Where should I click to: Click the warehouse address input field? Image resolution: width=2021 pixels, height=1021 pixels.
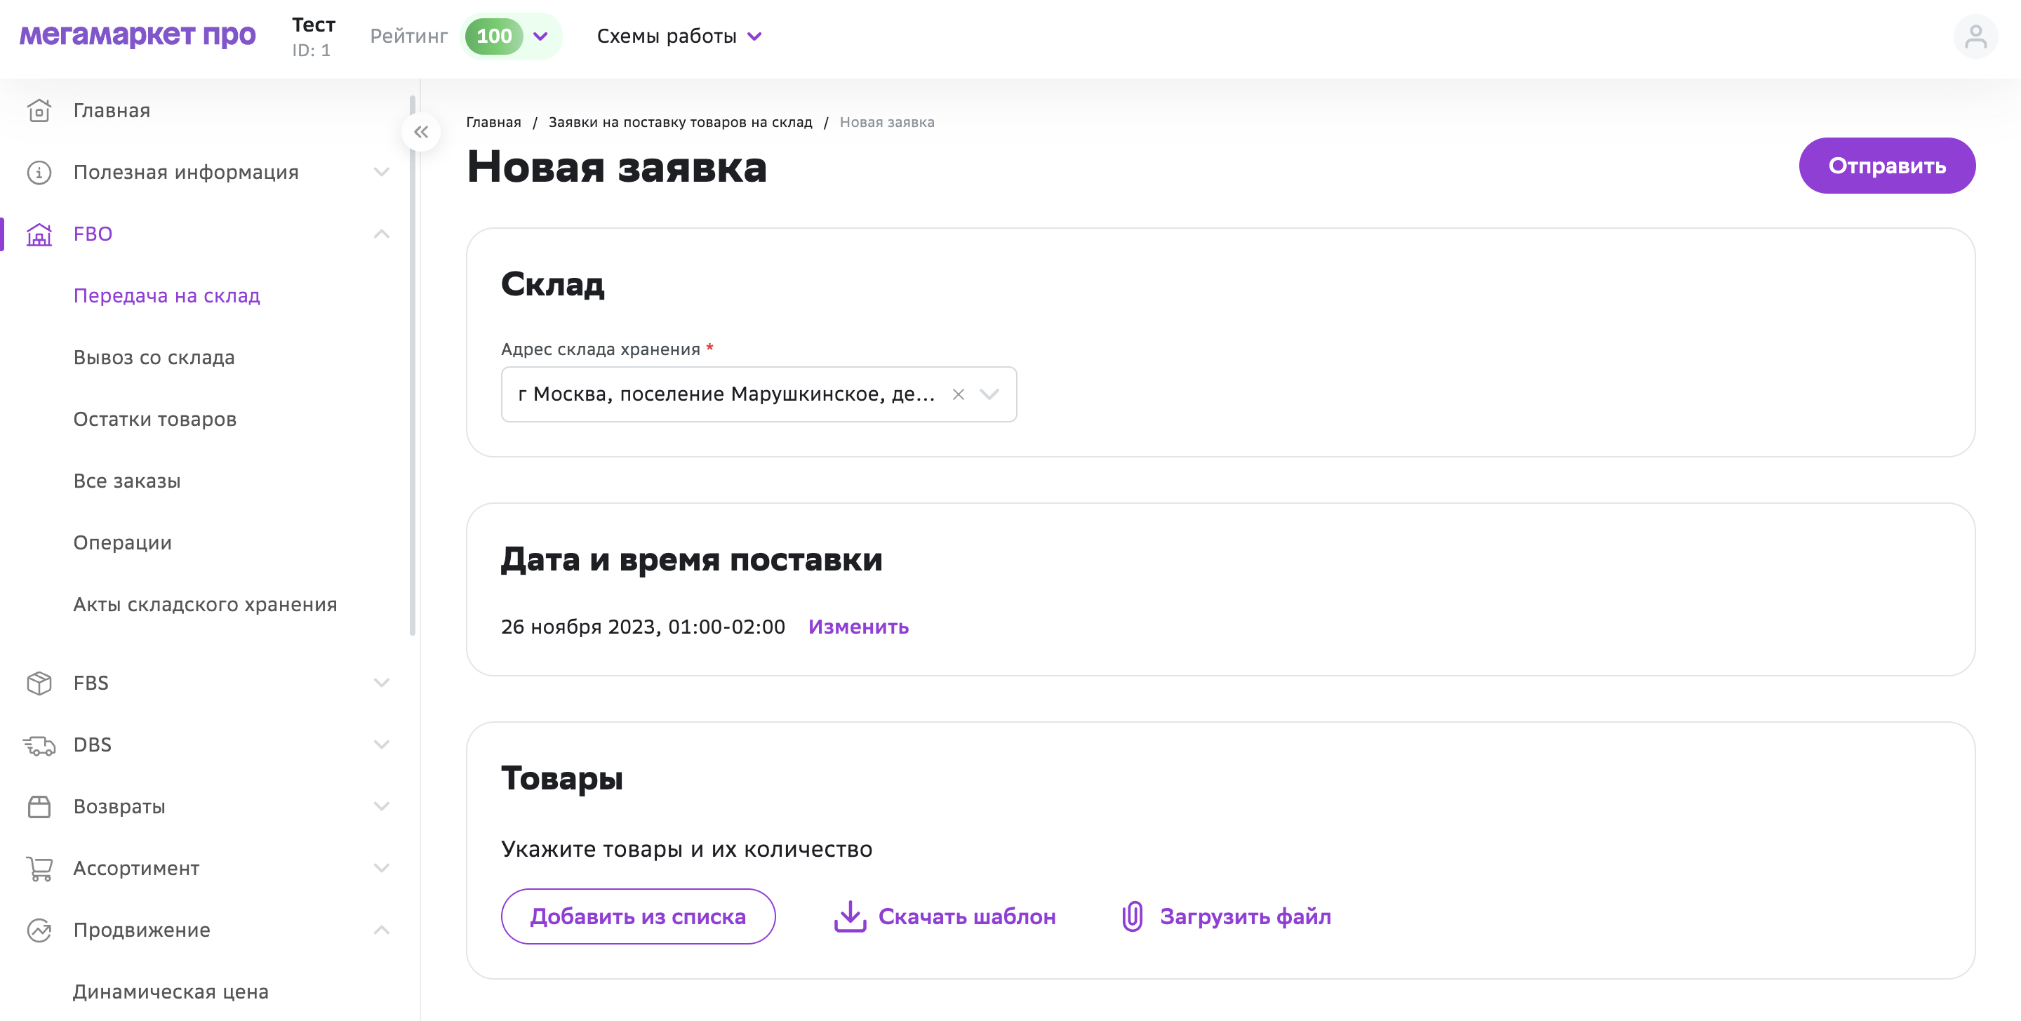coord(759,394)
